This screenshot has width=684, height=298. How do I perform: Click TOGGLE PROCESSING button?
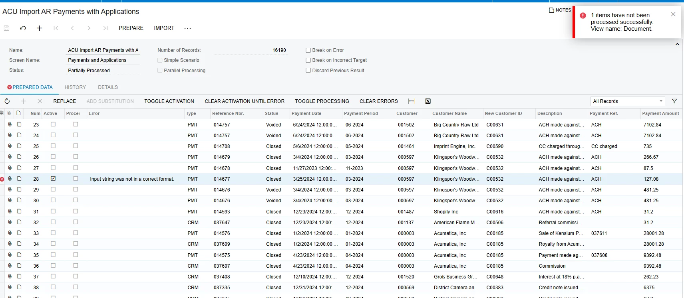click(322, 101)
